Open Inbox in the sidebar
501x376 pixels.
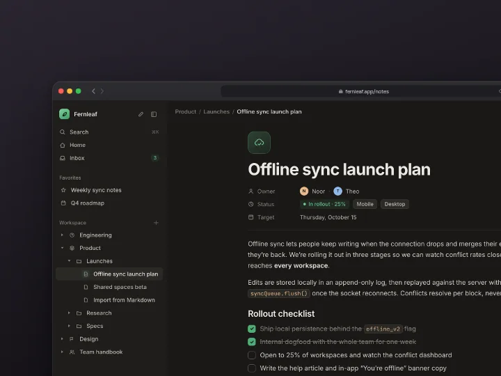point(109,158)
